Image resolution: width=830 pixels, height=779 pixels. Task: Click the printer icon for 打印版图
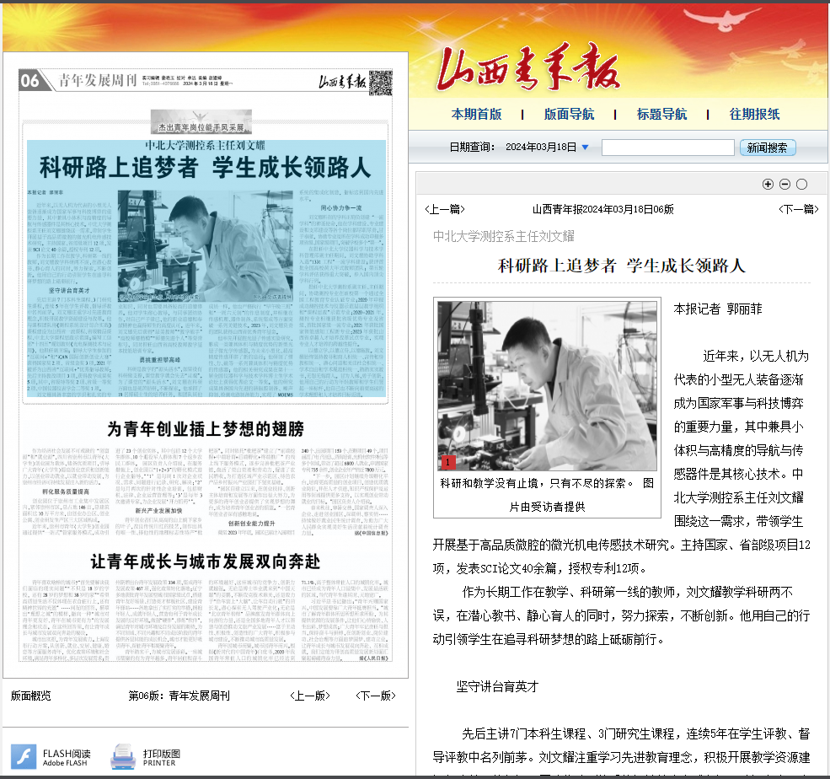pos(123,758)
